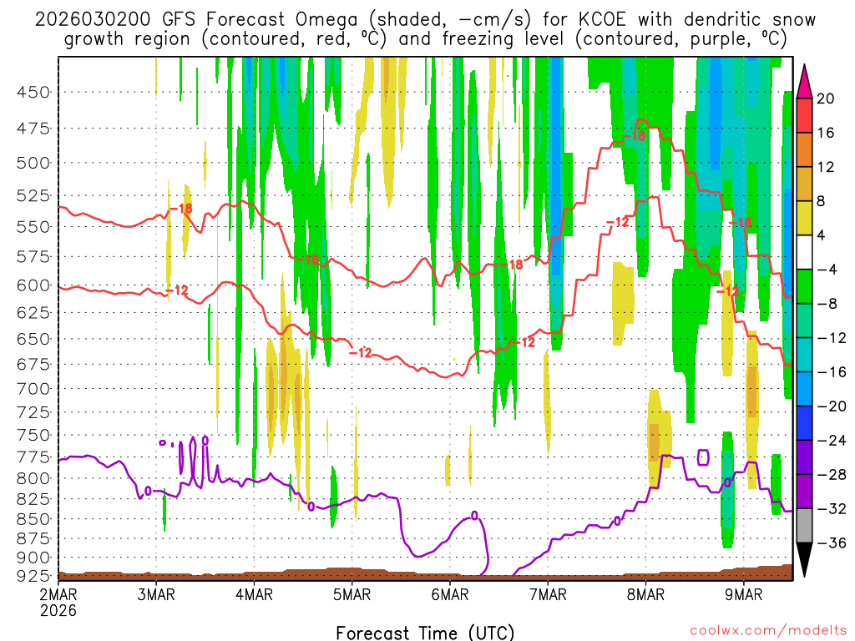Select the white -4 to 4 colorbar swatch
Viewport: 855px width, 641px height.
pos(804,252)
